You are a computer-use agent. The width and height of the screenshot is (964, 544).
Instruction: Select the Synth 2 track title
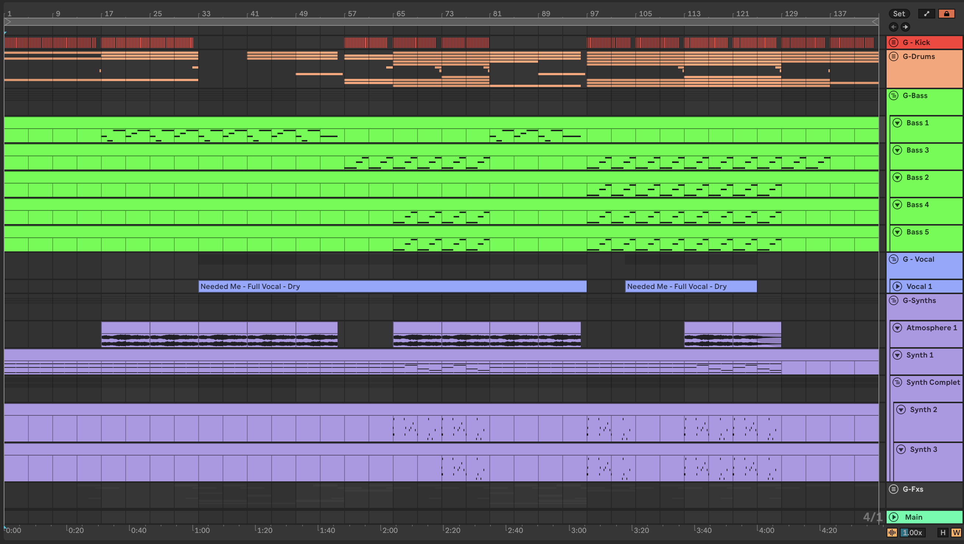923,409
